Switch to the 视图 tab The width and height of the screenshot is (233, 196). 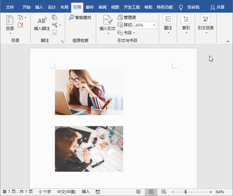click(x=115, y=7)
